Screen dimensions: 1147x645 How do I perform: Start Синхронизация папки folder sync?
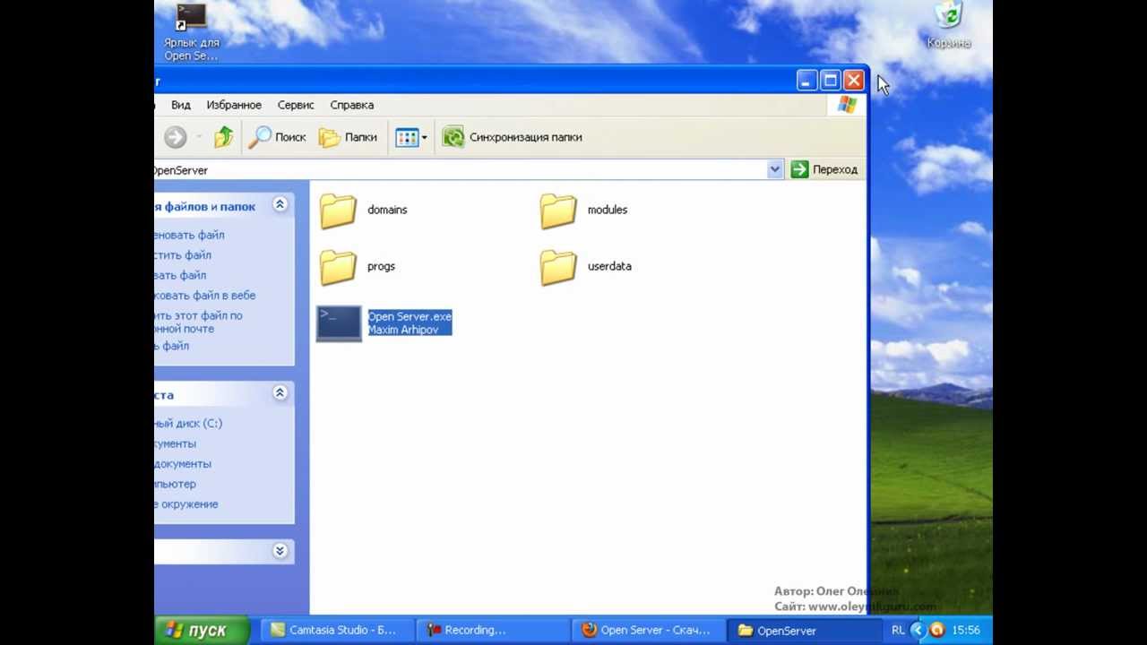click(x=513, y=137)
